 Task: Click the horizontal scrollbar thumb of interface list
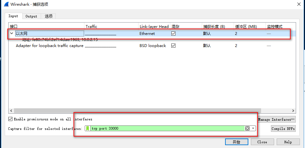138,111
